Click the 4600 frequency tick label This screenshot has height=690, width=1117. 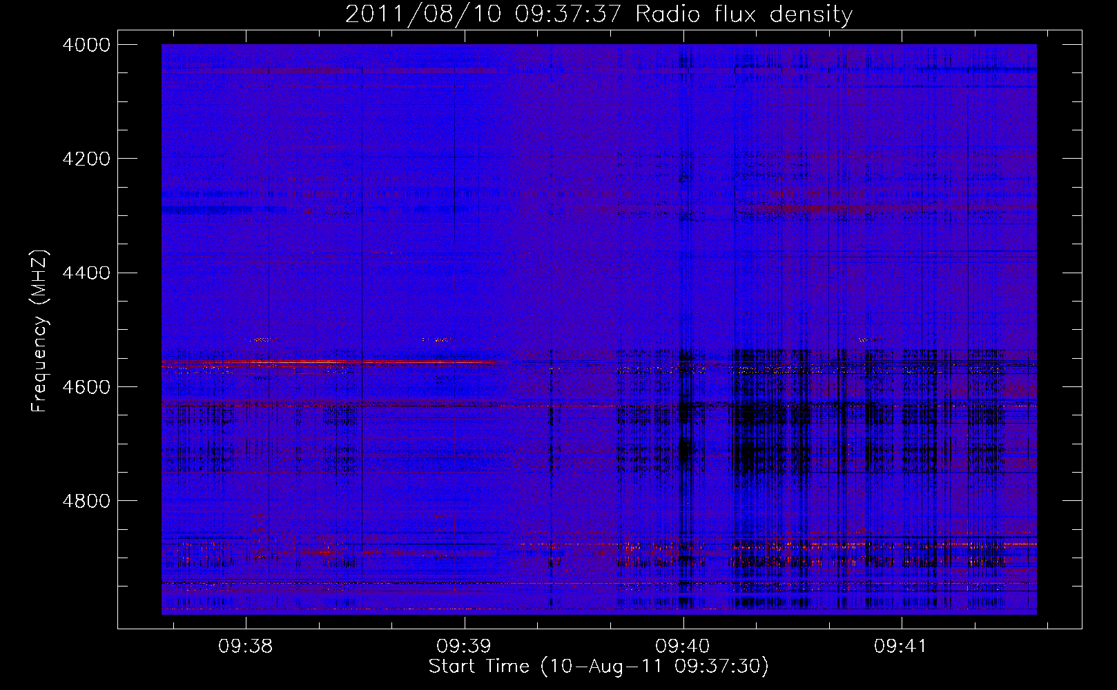[x=86, y=387]
